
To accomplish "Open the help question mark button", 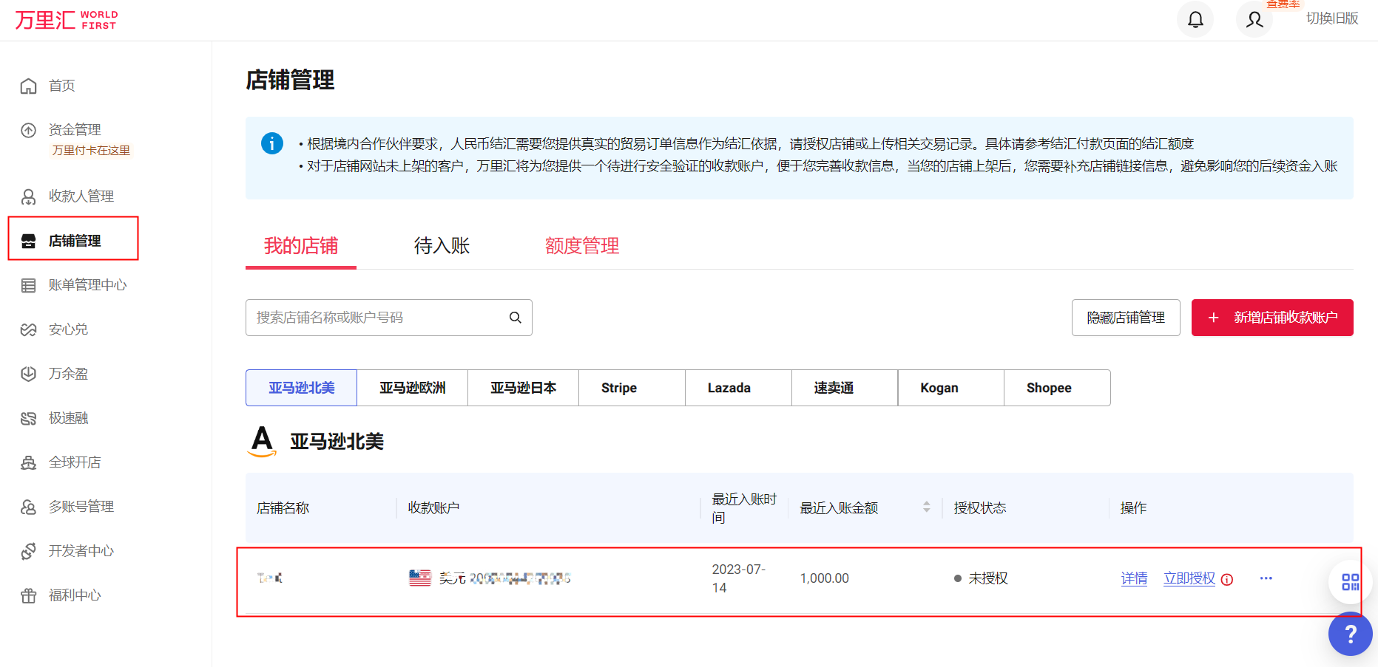I will click(1351, 634).
